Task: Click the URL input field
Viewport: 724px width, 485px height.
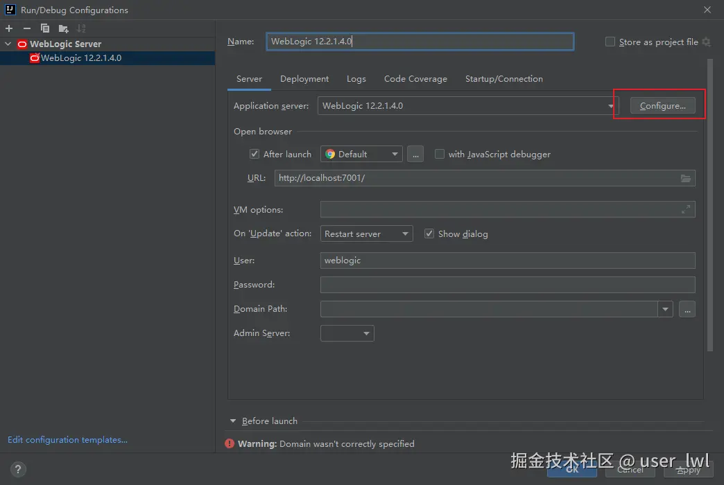Action: pos(484,178)
